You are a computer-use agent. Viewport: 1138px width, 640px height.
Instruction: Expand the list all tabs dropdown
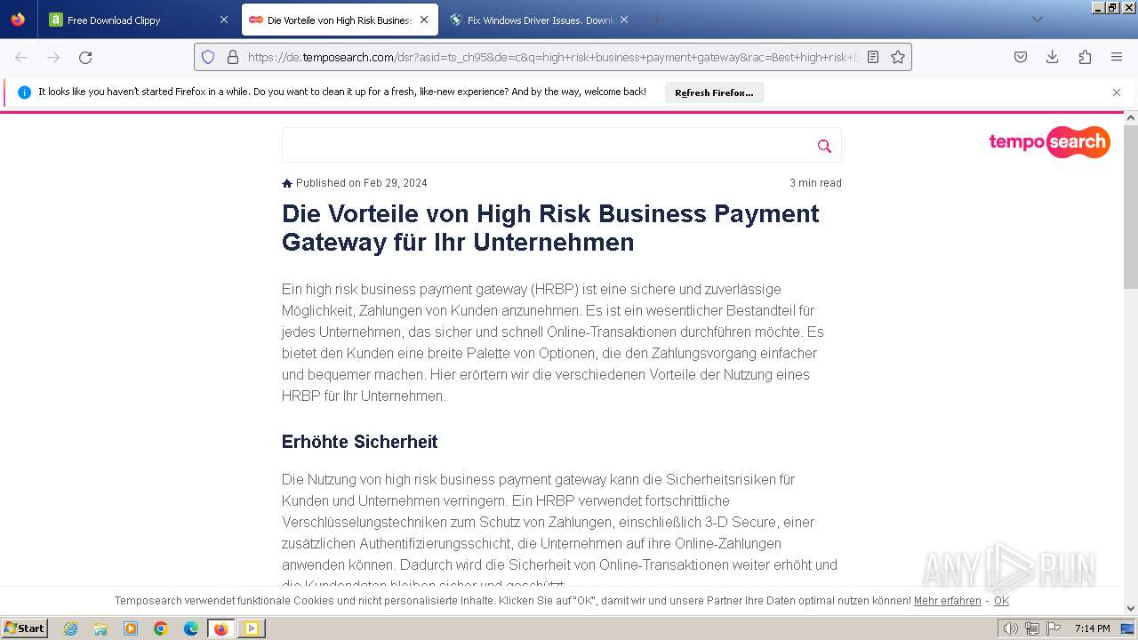(x=1037, y=20)
